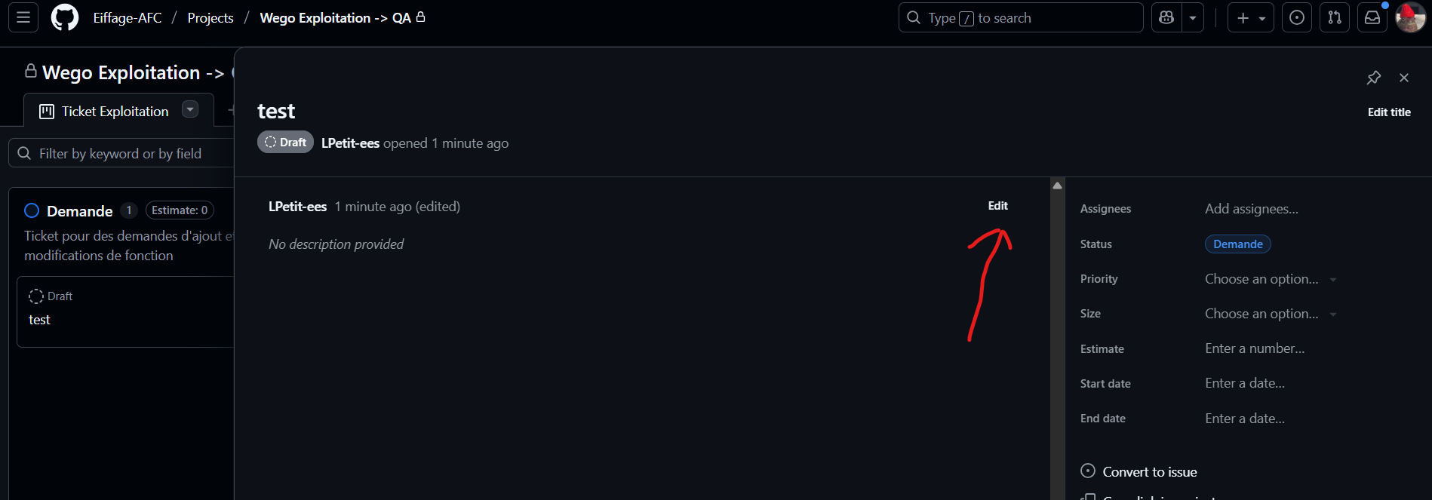Click the Estimate number field

1254,348
